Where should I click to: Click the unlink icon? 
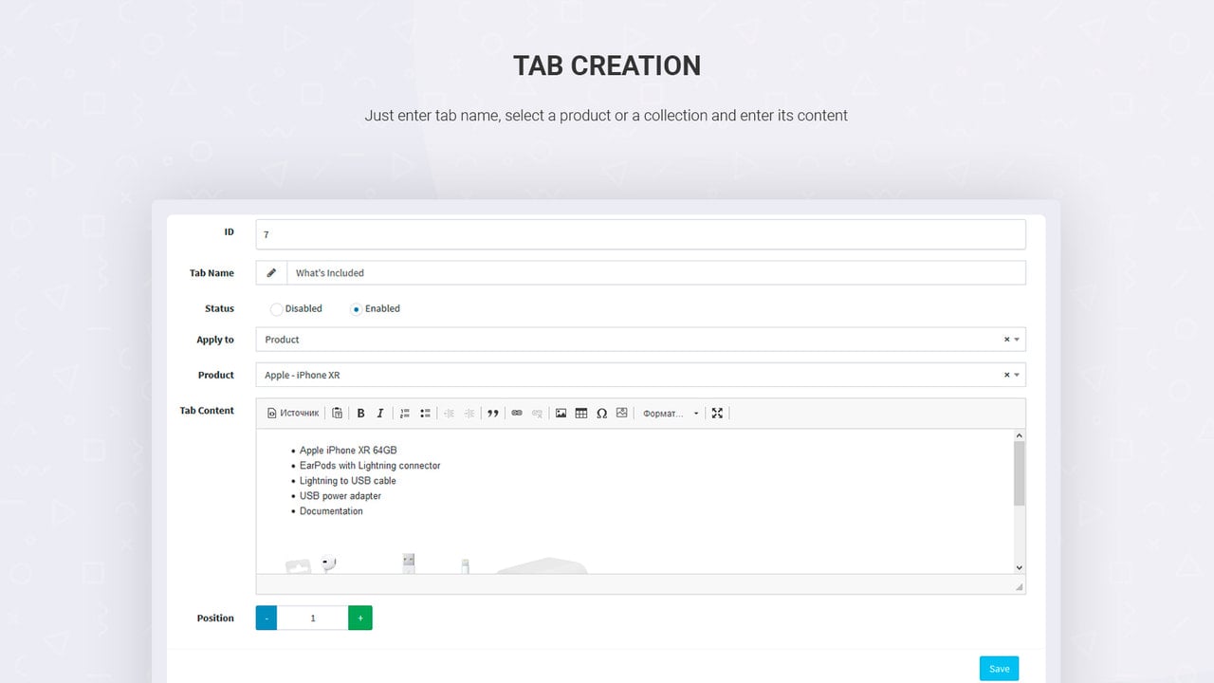537,414
